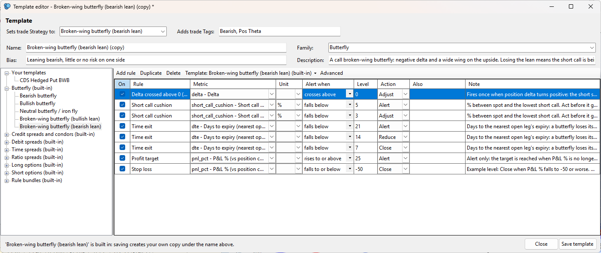This screenshot has width=601, height=253.
Task: Click the Close button at bottom
Action: (x=541, y=244)
